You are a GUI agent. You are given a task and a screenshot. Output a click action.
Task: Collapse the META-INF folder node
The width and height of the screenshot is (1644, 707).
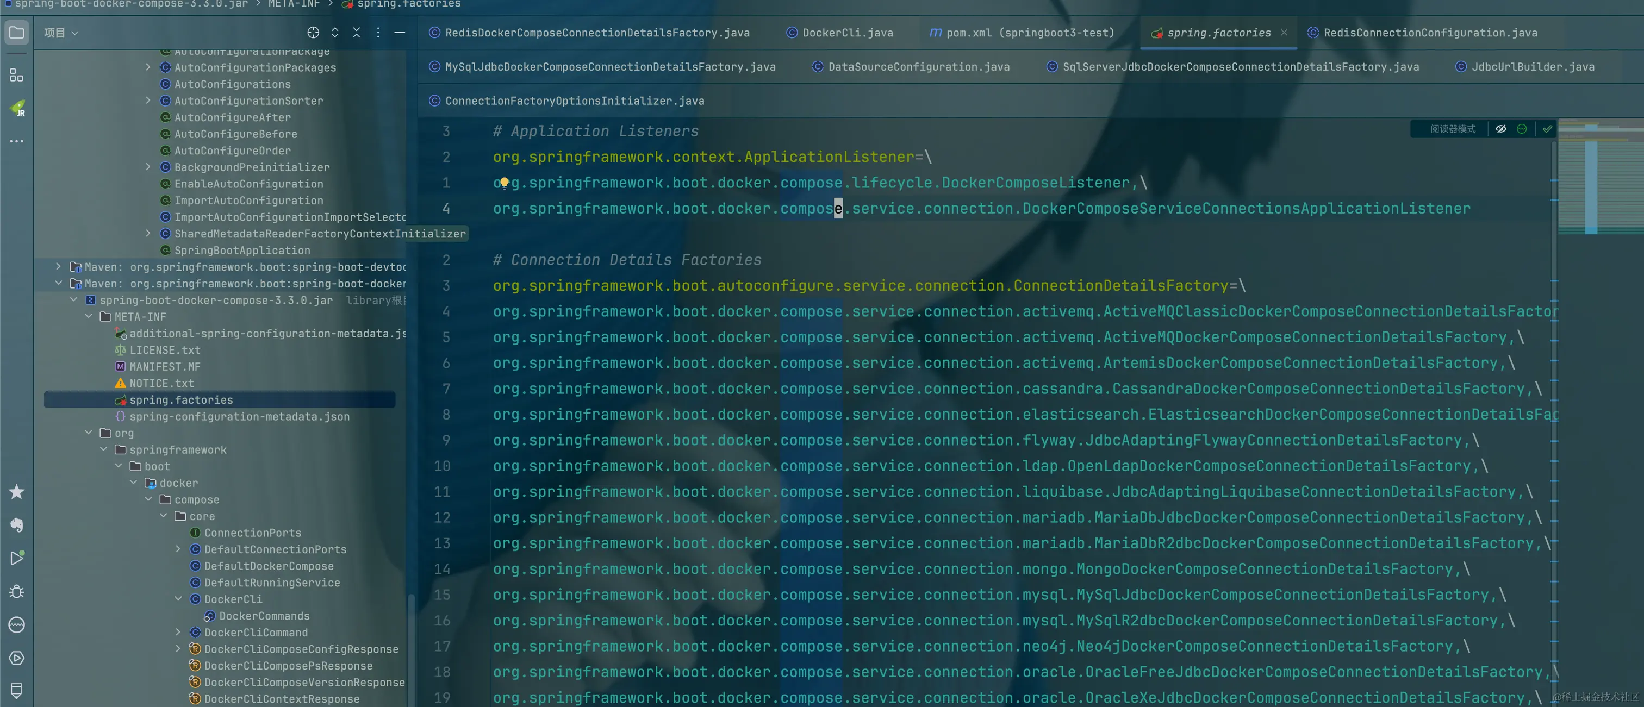89,316
